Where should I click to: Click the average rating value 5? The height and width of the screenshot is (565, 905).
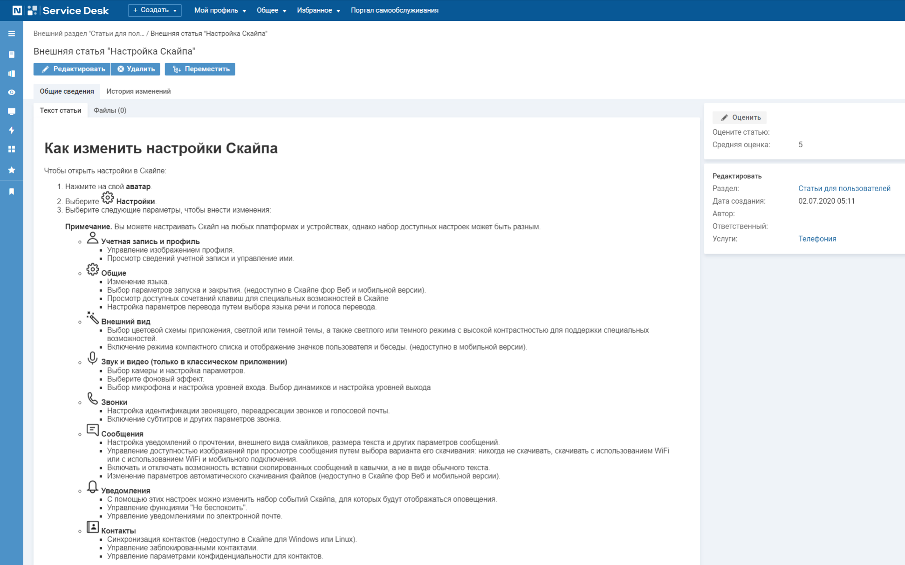click(x=800, y=145)
